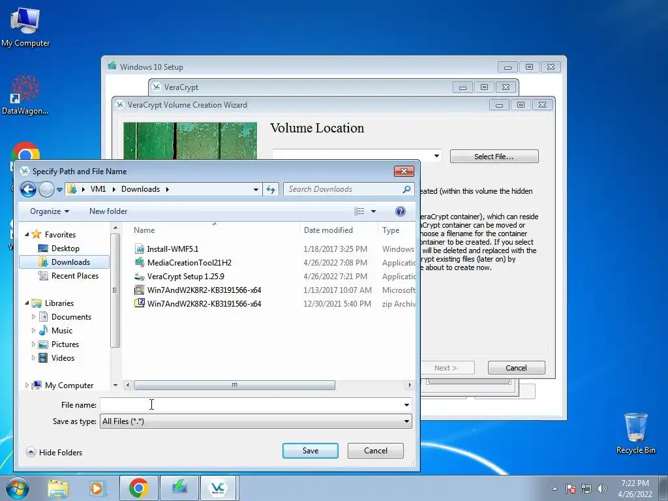Close the Specify Path and File Name dialog
Screen dimensions: 668x501
(404, 172)
